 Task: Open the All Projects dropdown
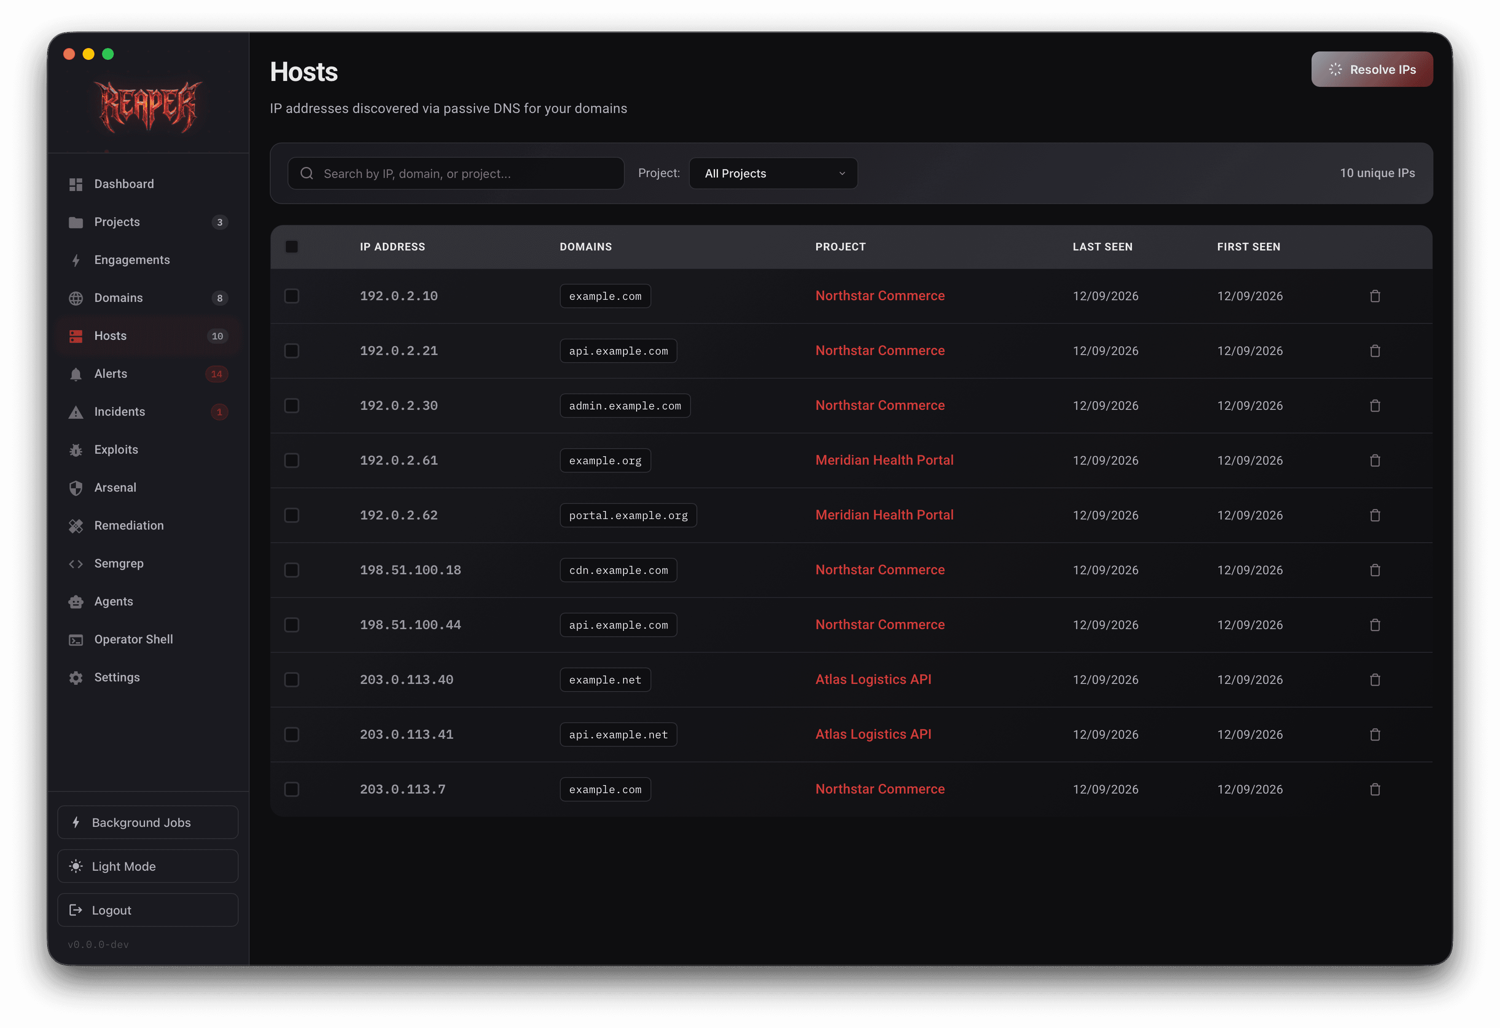(x=773, y=173)
